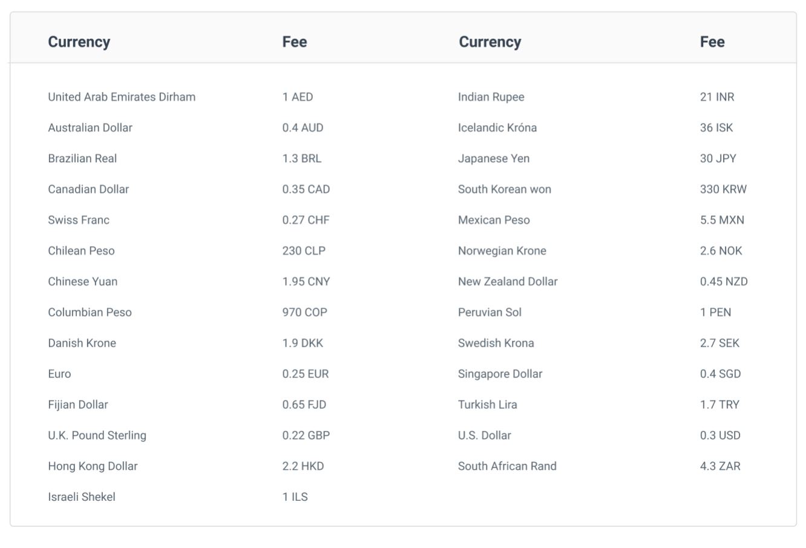Click the Euro currency label
The image size is (806, 548).
[x=59, y=374]
